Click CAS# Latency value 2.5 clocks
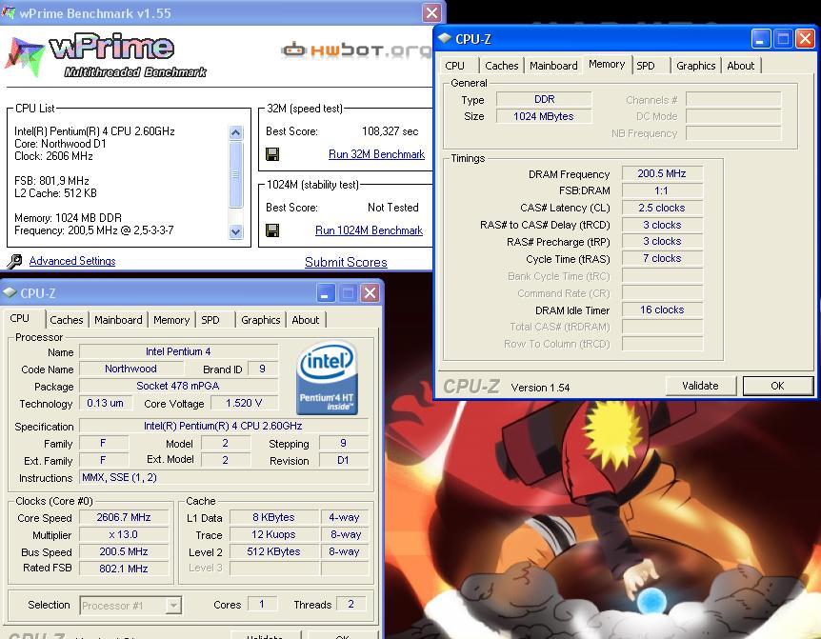This screenshot has width=821, height=639. (x=662, y=208)
